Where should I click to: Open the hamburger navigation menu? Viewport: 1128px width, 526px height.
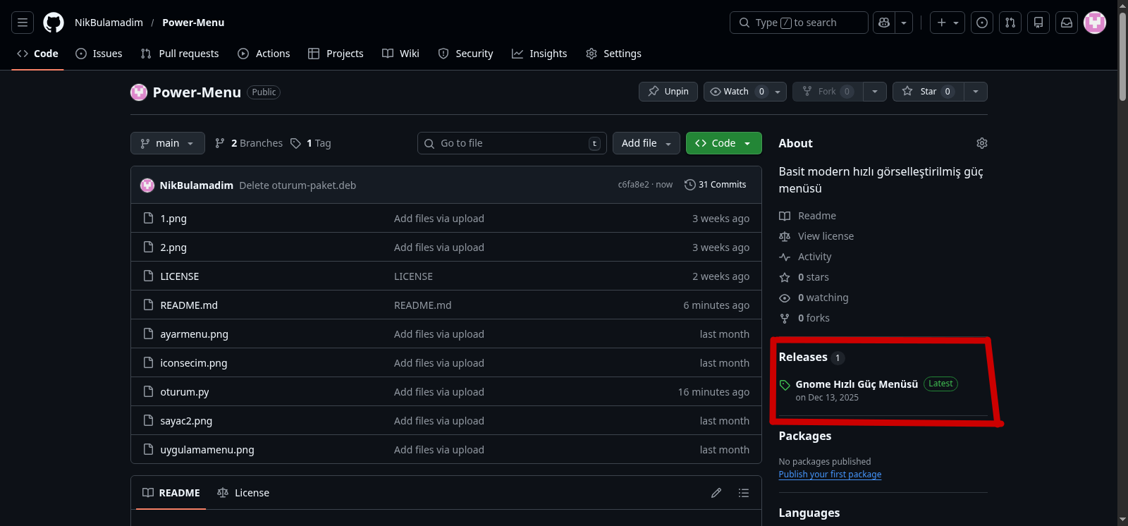(23, 23)
